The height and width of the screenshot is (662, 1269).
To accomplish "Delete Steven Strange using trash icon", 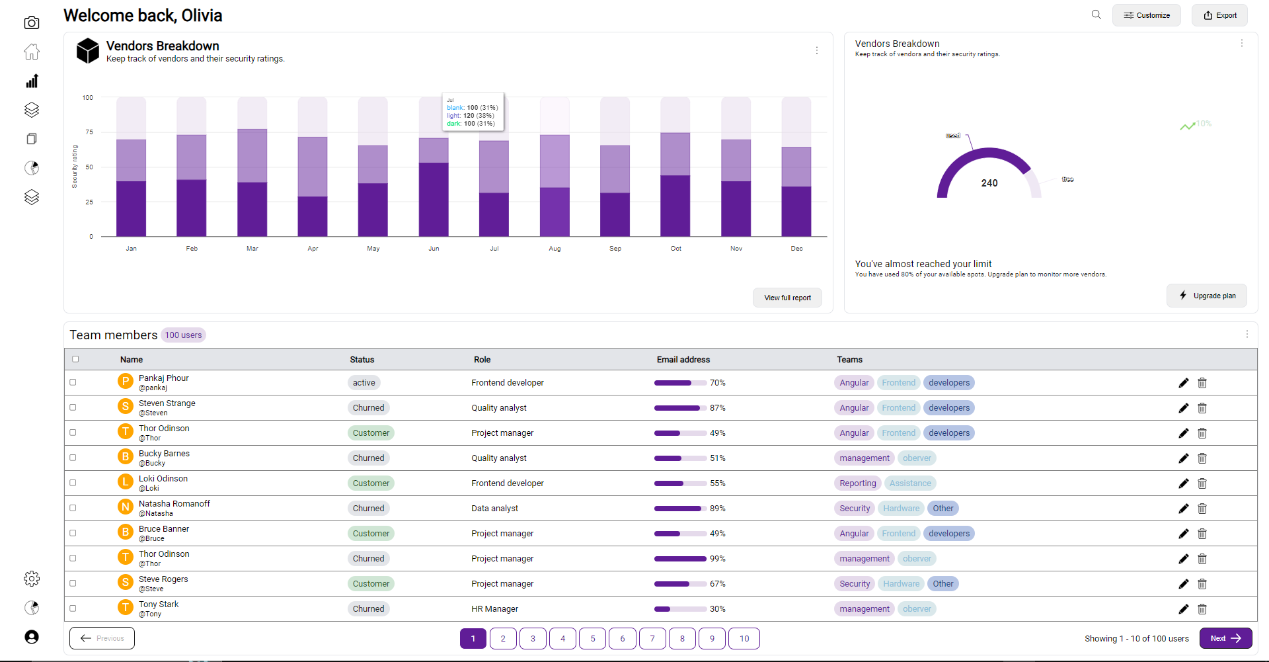I will tap(1202, 408).
